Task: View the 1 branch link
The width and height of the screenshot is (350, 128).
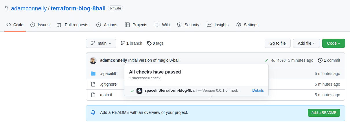Action: (x=132, y=43)
